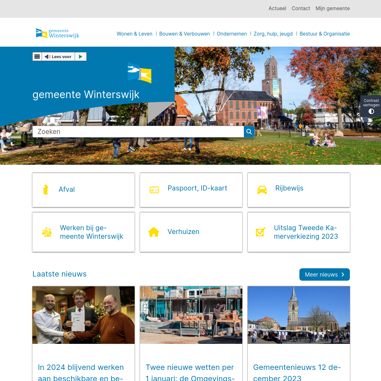
Task: Click the Werken bij gemeente people icon
Action: click(47, 232)
